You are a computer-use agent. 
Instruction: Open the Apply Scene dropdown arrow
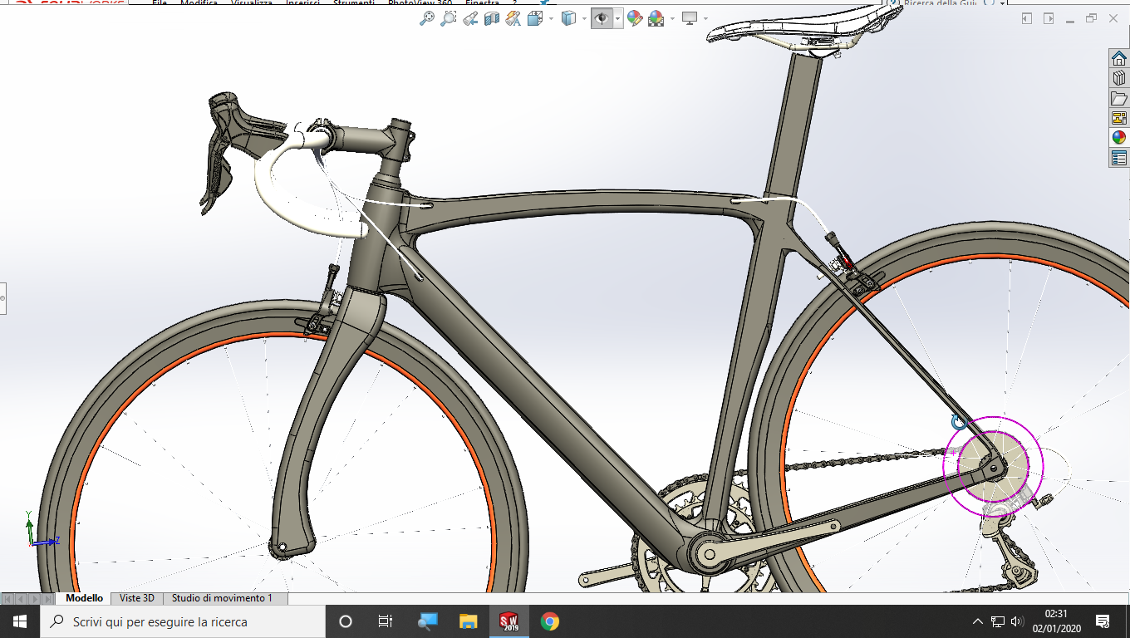[x=671, y=18]
